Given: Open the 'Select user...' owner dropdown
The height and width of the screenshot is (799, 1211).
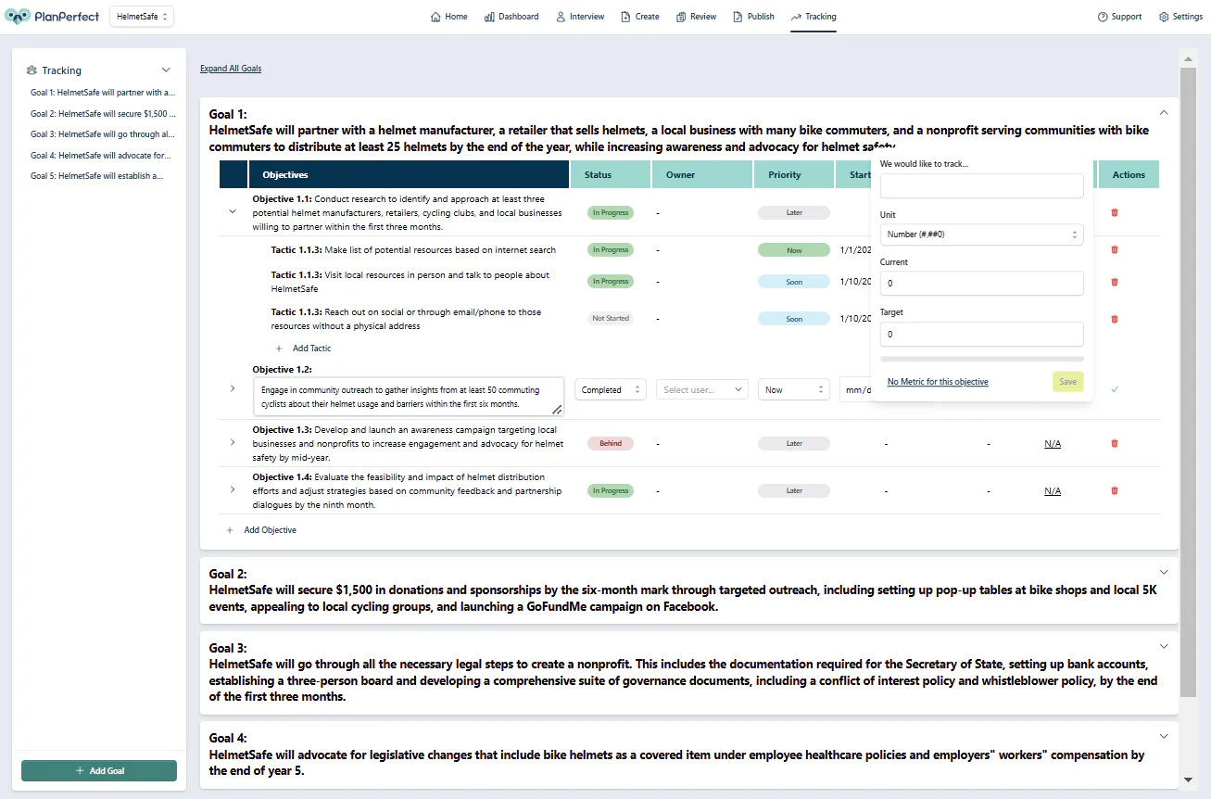Looking at the screenshot, I should (703, 390).
